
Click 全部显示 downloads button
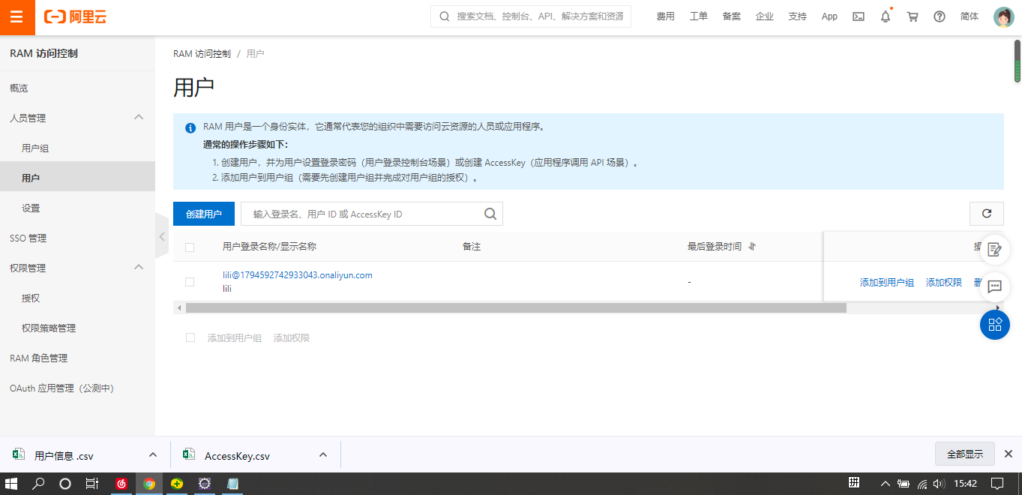(965, 454)
